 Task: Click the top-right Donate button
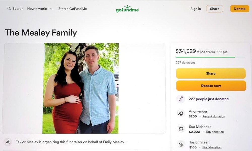point(239,9)
